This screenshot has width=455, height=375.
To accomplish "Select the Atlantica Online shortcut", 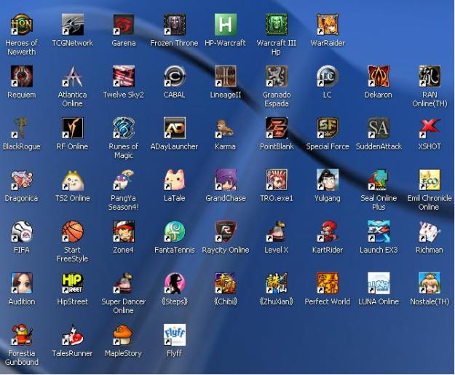I will pos(72,76).
